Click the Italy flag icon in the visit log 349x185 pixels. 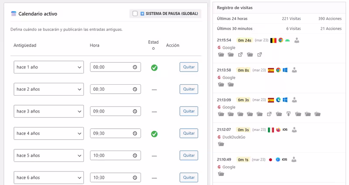[x=271, y=130]
